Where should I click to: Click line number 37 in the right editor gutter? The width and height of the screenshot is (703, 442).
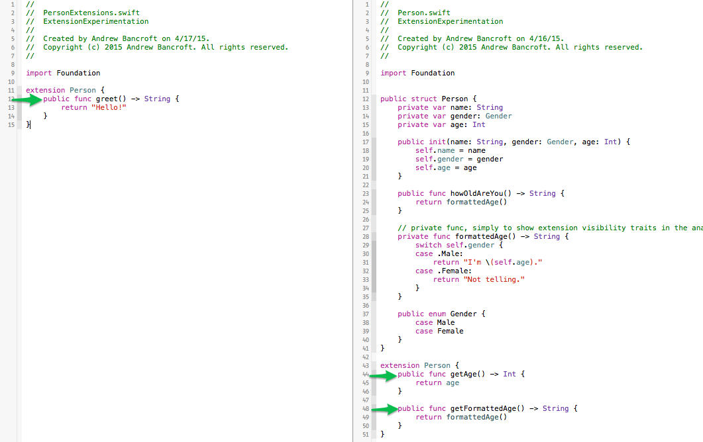[x=364, y=314]
